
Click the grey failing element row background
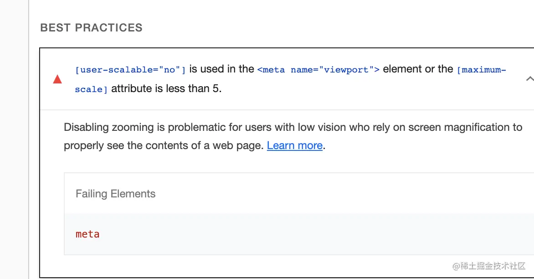click(x=296, y=234)
